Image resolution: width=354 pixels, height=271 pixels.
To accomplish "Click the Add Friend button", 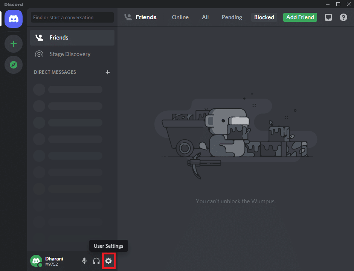I will click(x=300, y=17).
